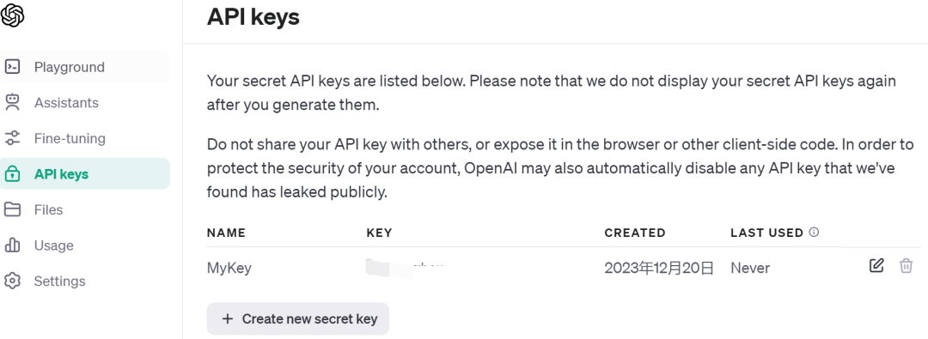Click the Create new secret key button
Viewport: 928px width, 339px height.
click(x=297, y=319)
